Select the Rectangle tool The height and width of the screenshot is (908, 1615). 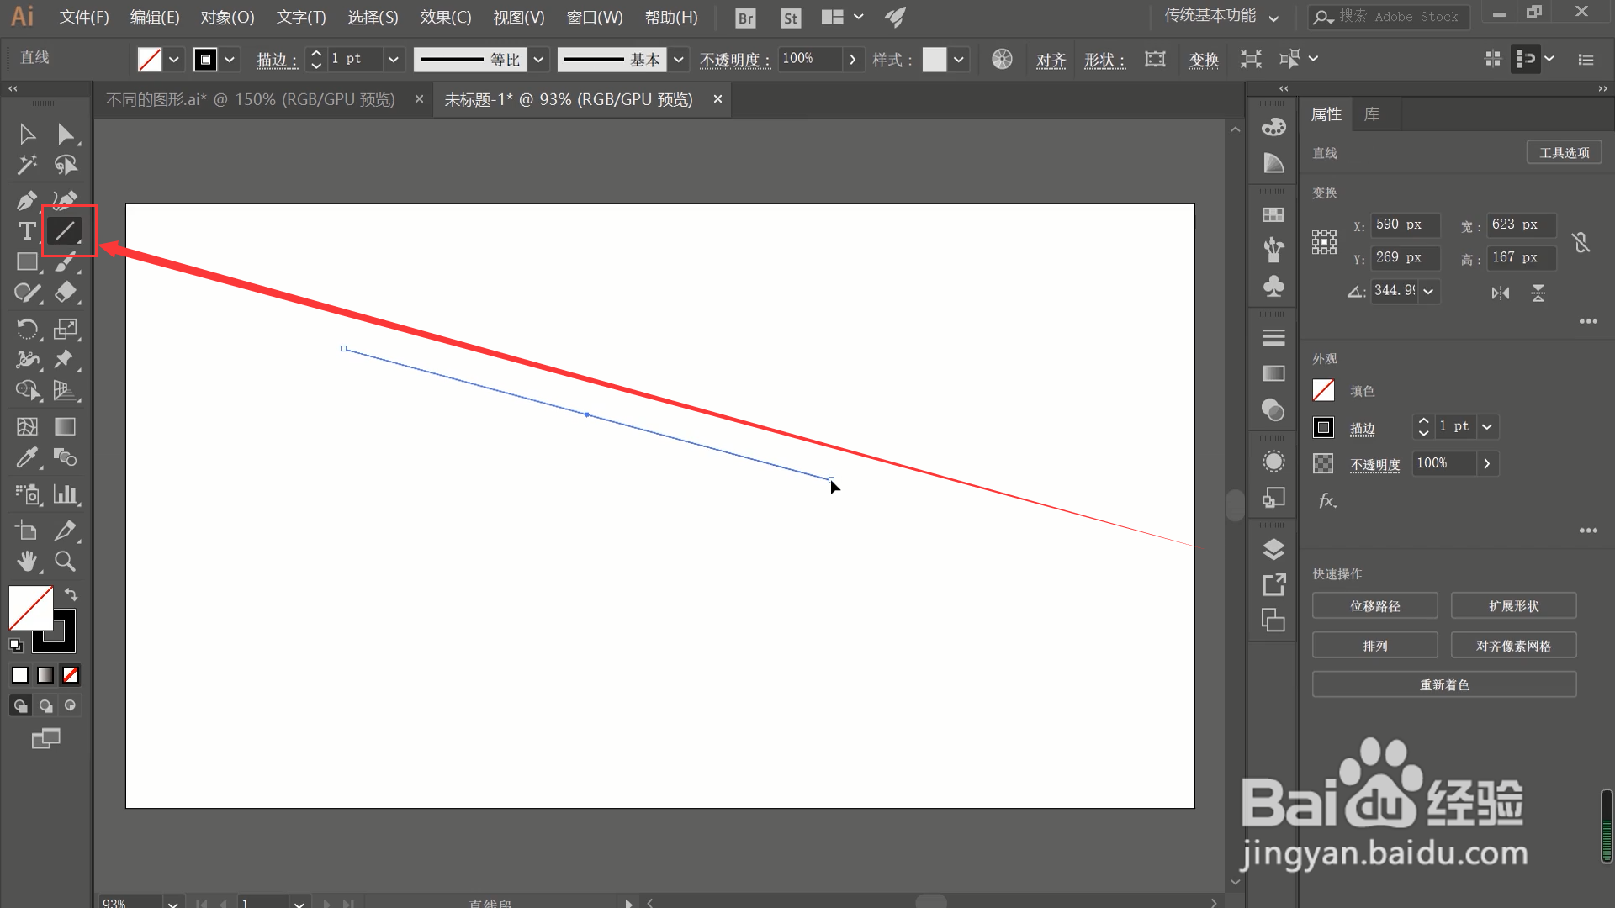click(26, 262)
